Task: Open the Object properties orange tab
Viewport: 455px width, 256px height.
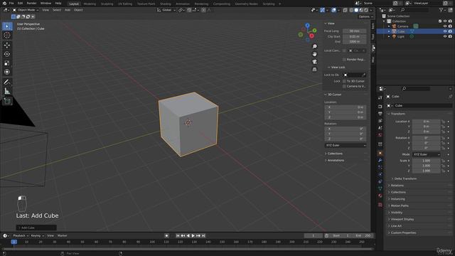Action: point(380,153)
